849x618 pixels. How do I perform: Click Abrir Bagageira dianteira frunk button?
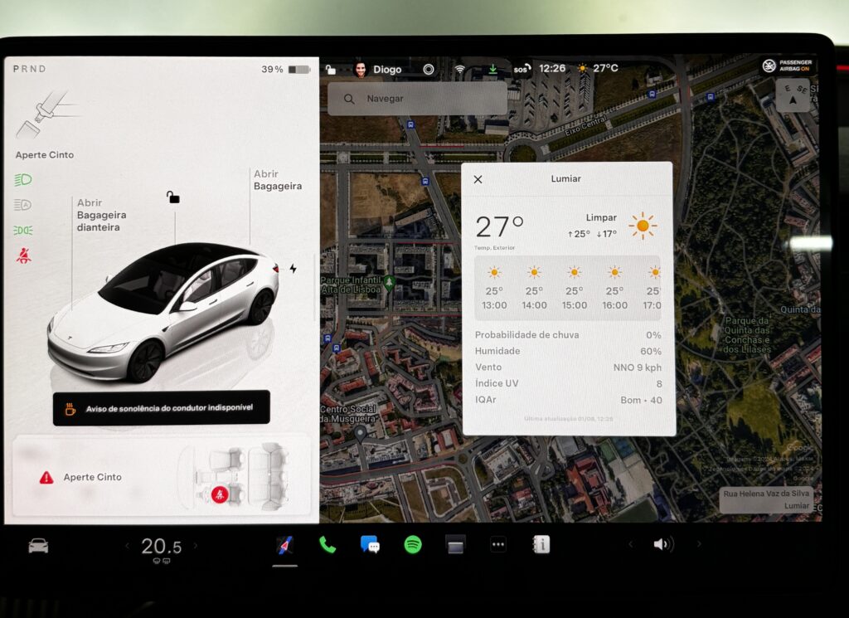tap(101, 215)
